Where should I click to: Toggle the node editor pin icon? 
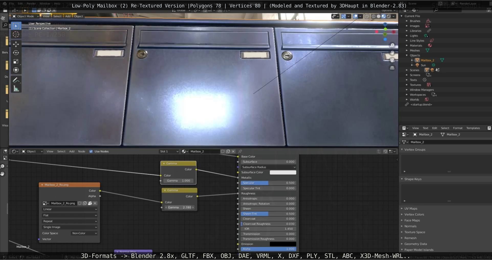(240, 151)
